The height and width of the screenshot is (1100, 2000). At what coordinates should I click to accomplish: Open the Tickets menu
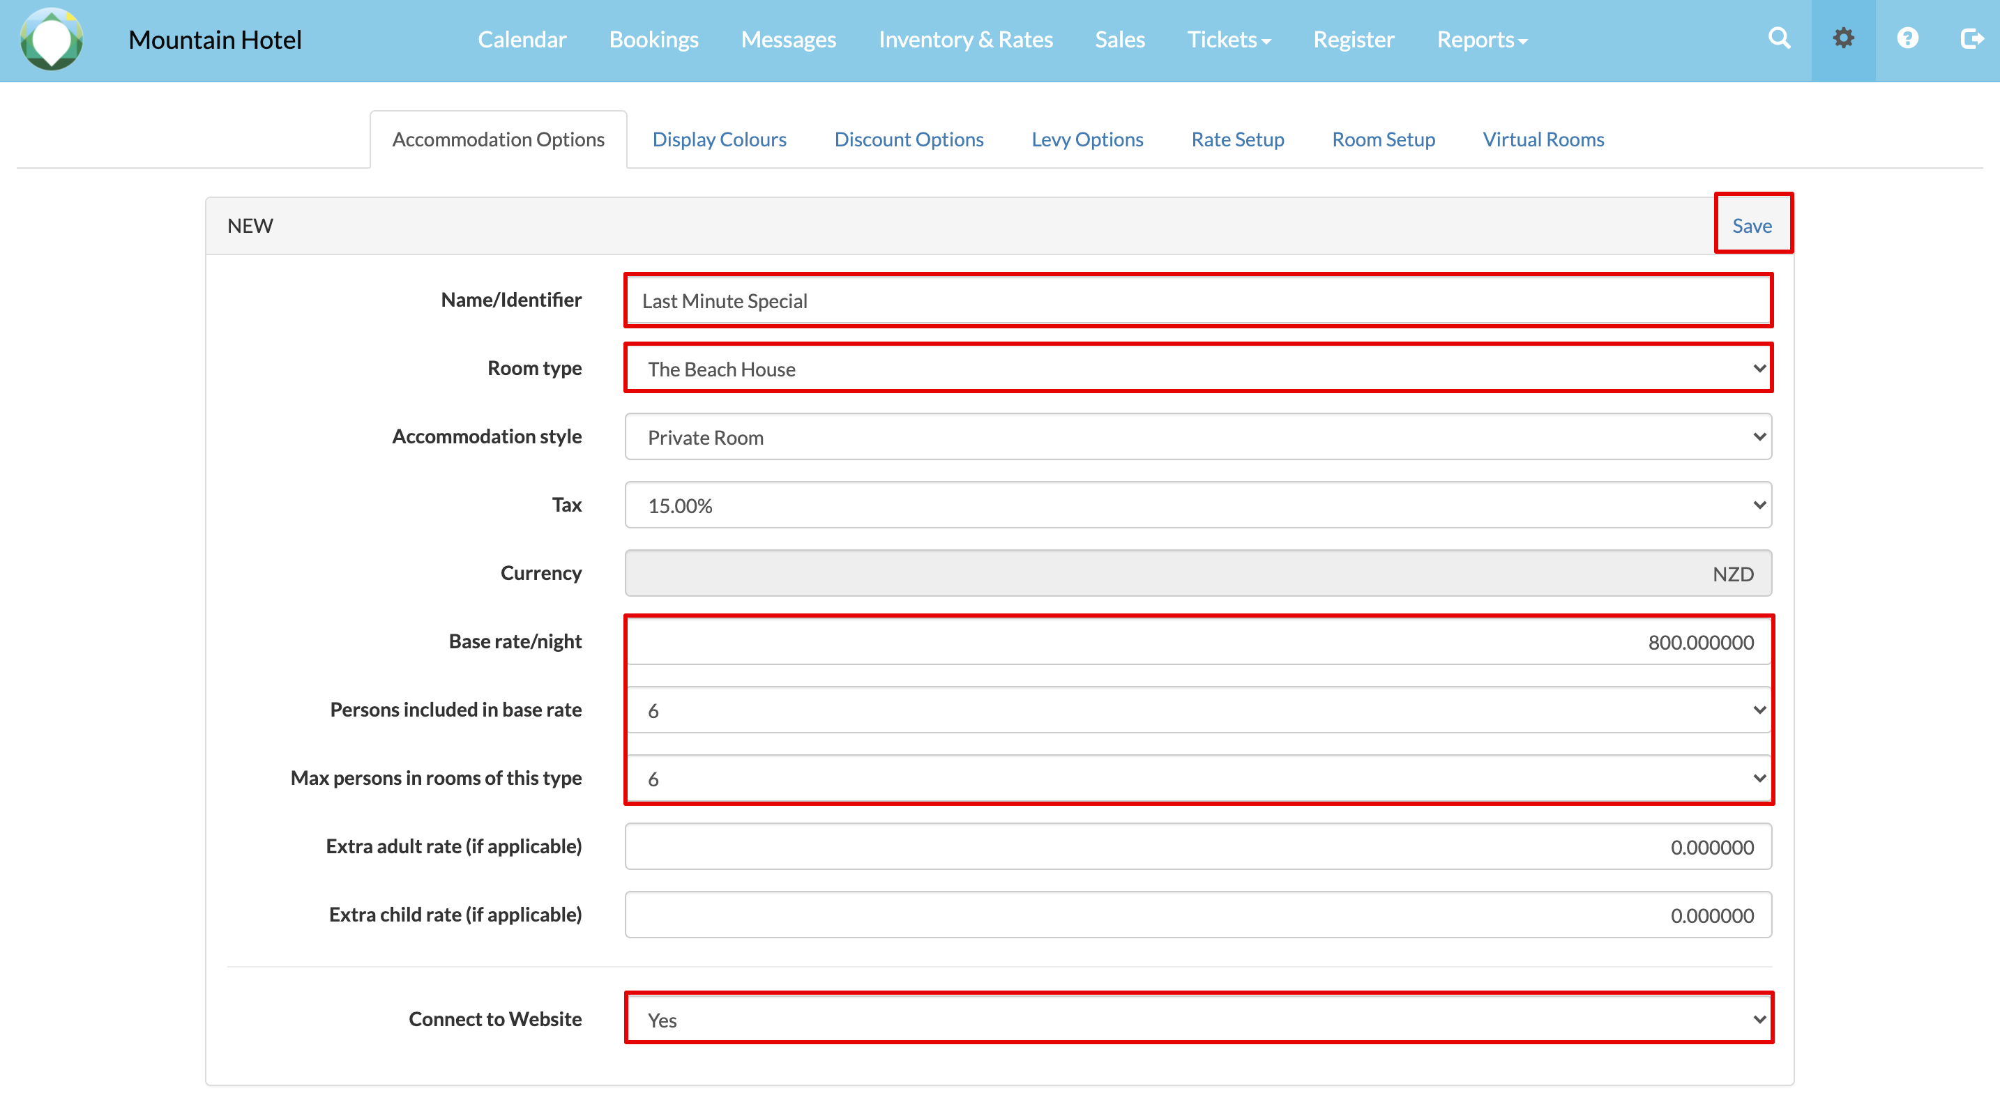(x=1228, y=40)
